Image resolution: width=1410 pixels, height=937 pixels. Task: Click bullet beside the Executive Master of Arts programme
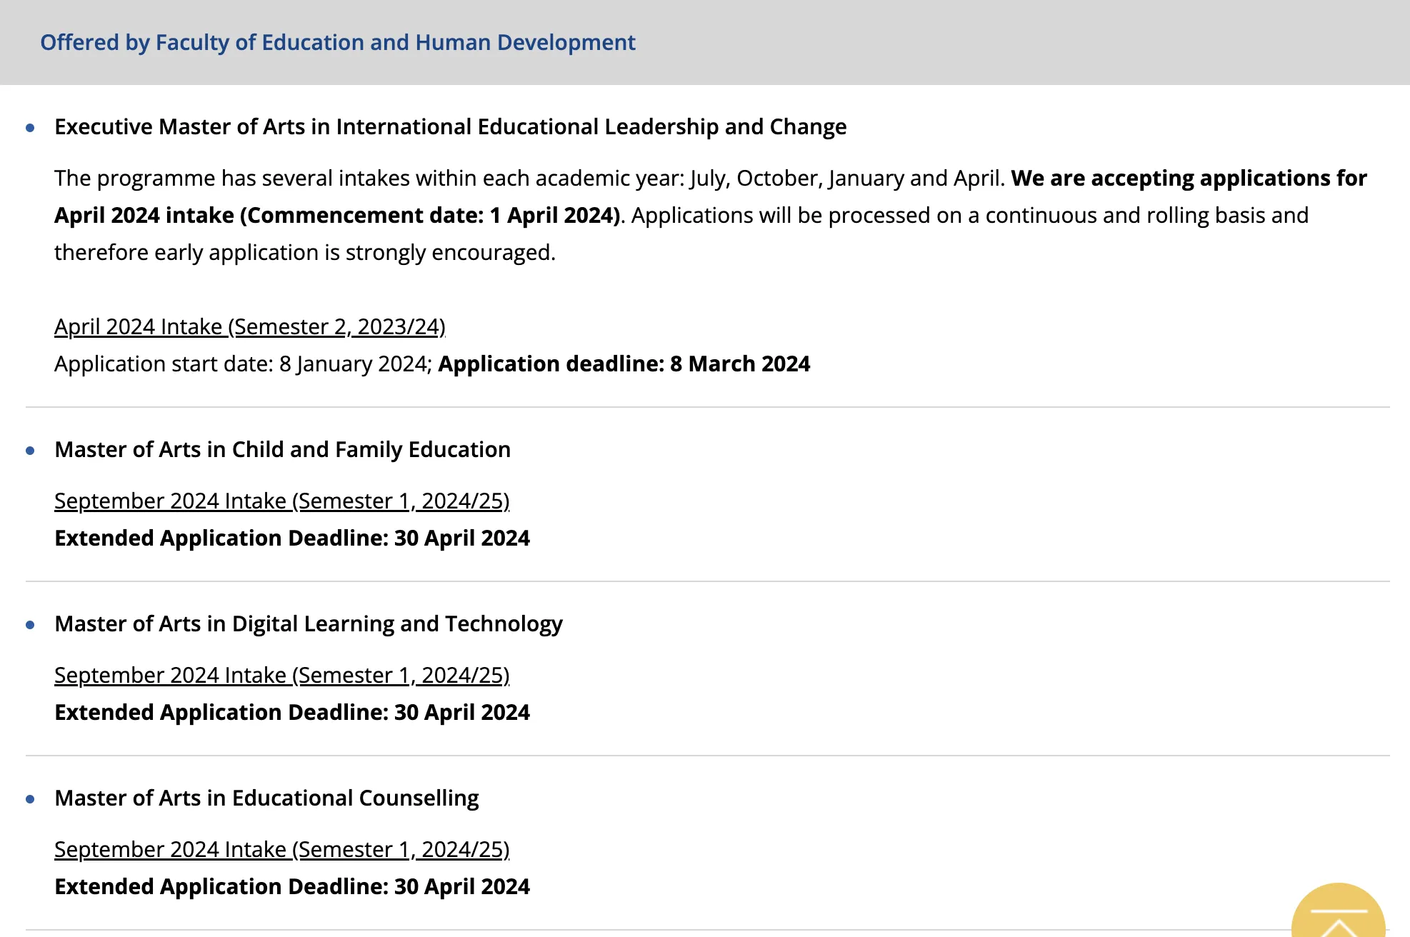(x=30, y=129)
